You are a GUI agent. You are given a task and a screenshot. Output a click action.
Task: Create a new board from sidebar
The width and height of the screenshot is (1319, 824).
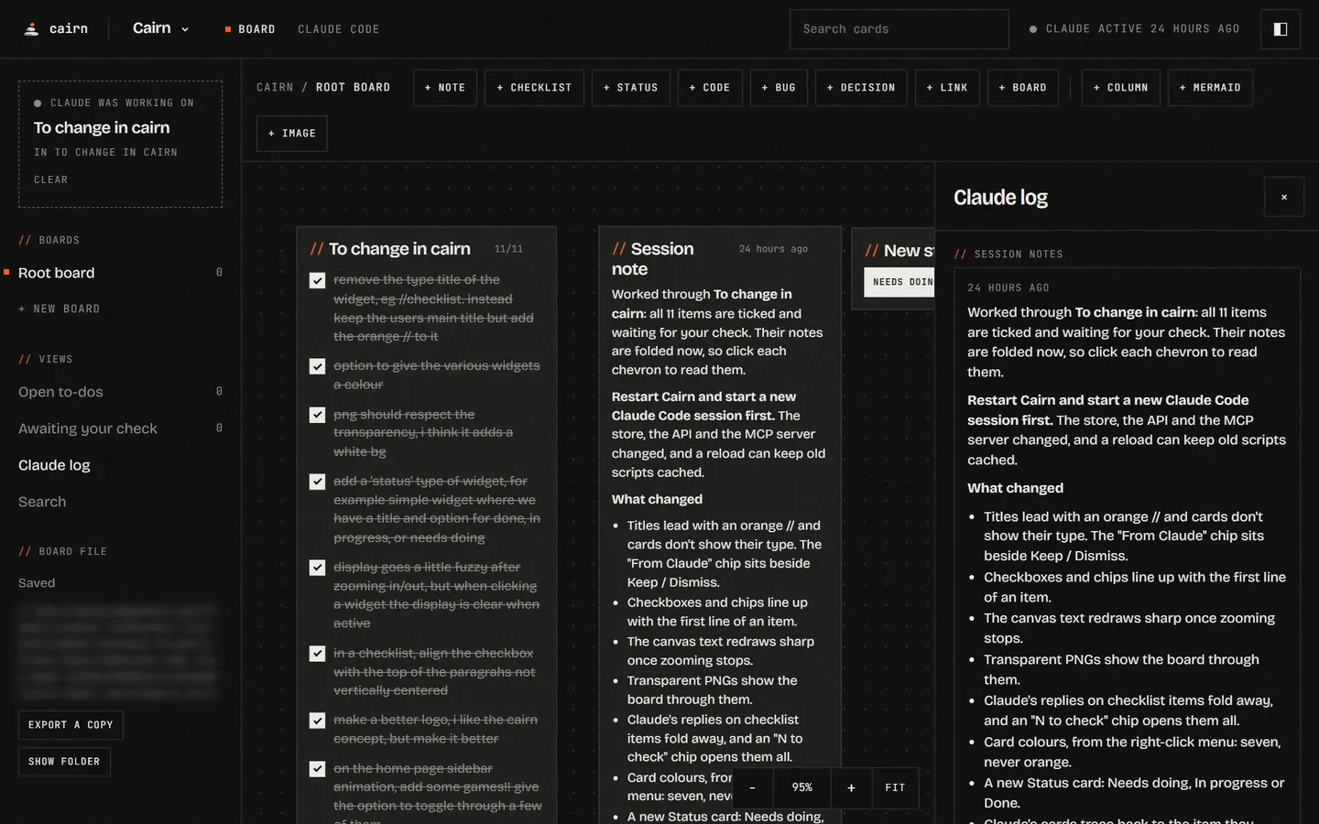click(60, 309)
